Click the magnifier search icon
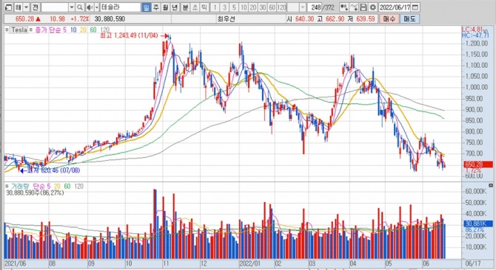This screenshot has width=496, height=270. (80, 7)
